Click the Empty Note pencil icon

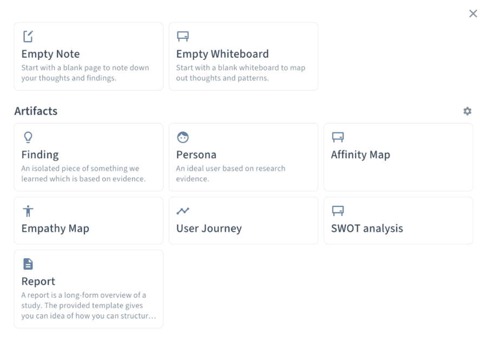[x=28, y=37]
